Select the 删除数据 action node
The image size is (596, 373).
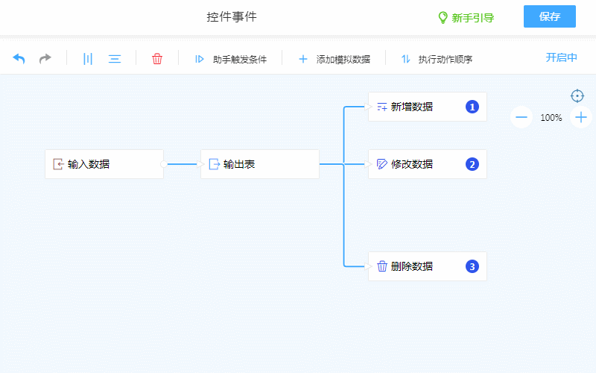pos(427,266)
